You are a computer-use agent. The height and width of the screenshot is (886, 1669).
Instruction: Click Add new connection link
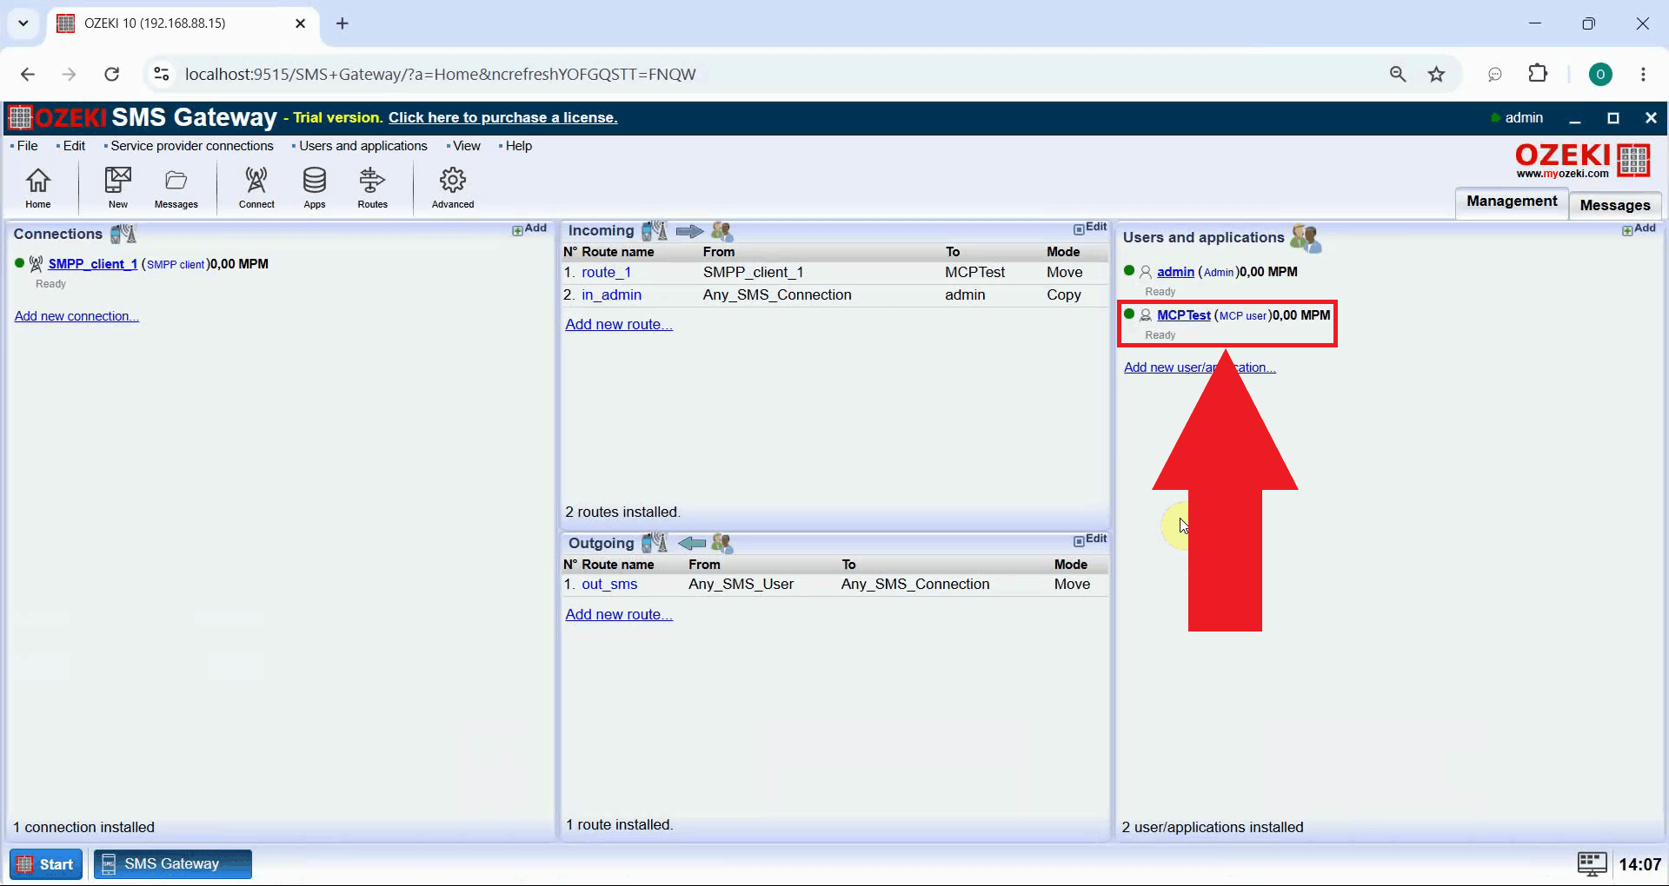[x=76, y=316]
